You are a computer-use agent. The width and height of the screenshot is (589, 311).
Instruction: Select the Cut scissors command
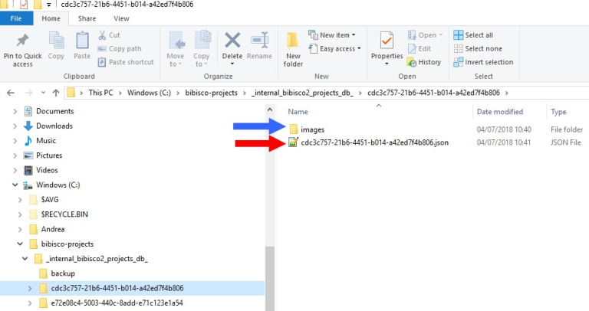[x=109, y=35]
